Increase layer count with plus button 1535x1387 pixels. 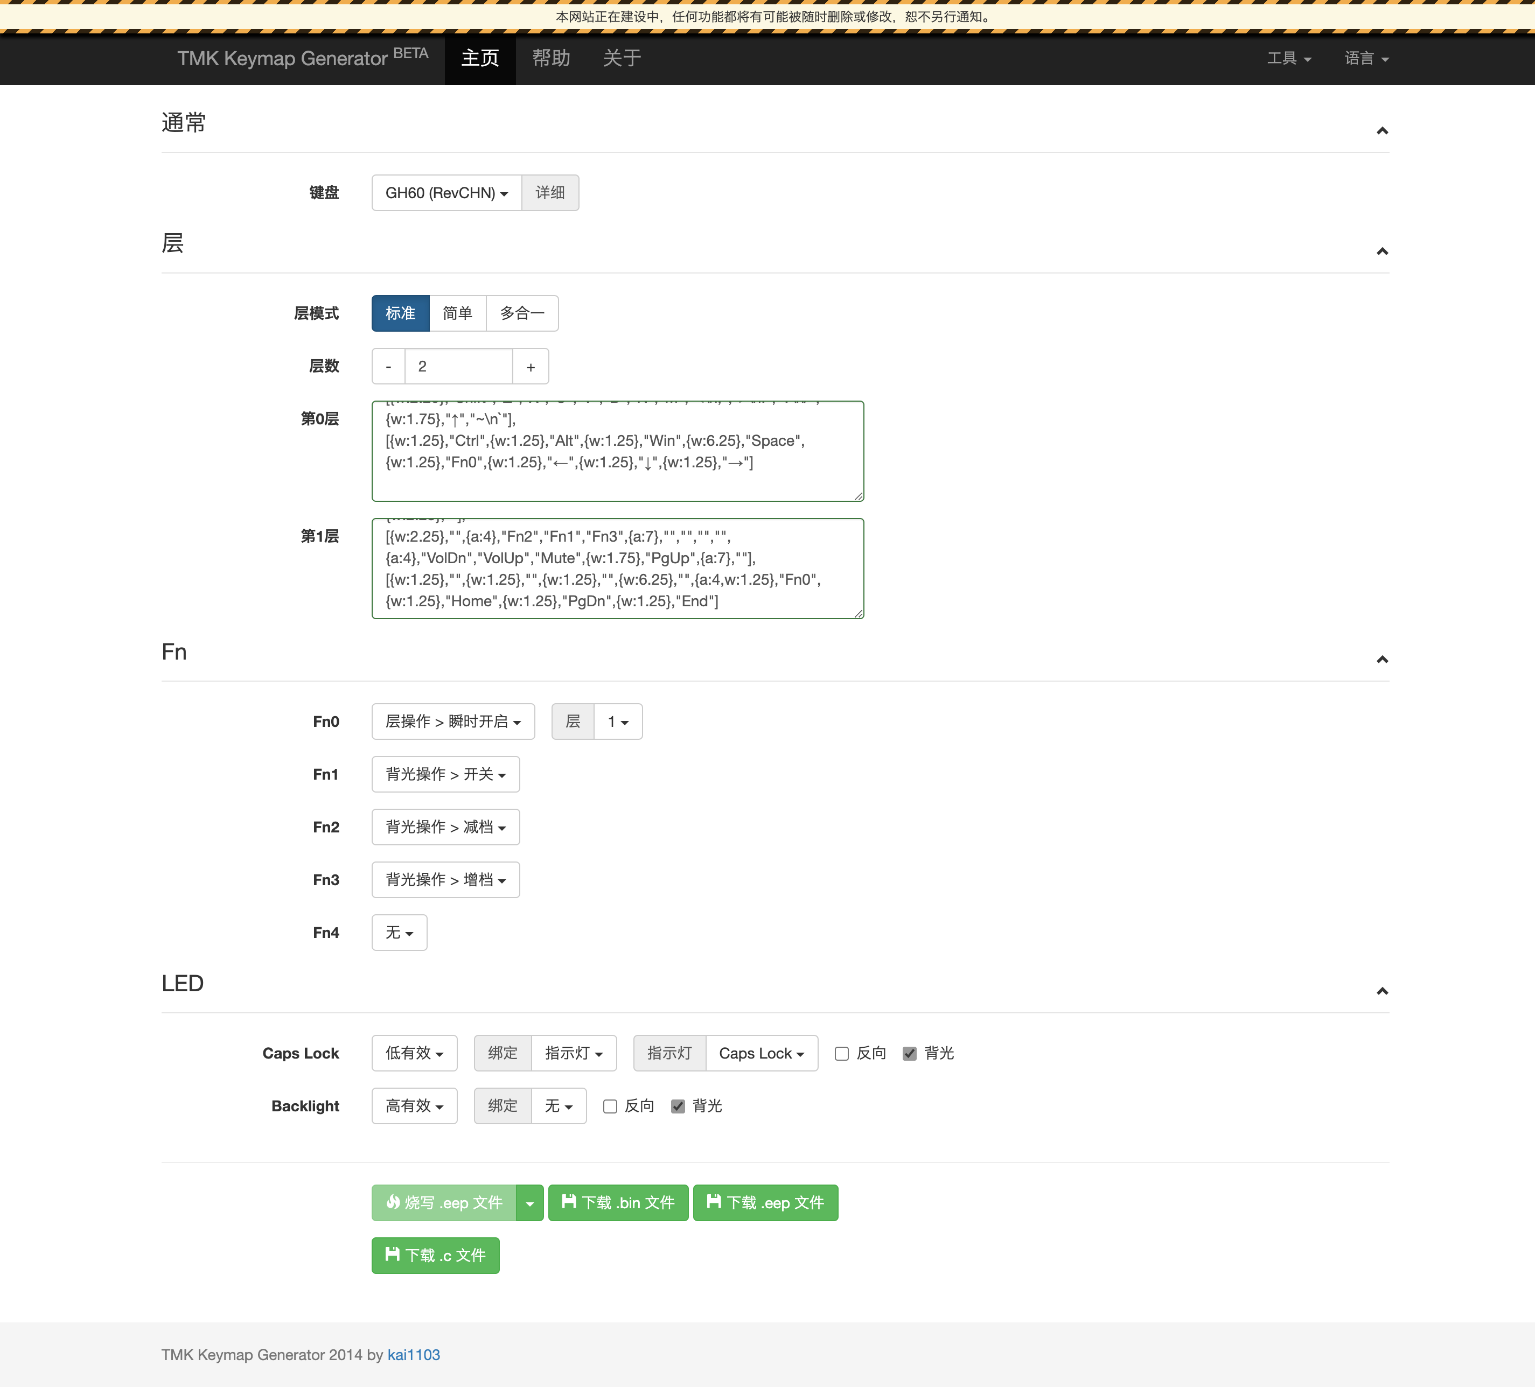pyautogui.click(x=530, y=367)
